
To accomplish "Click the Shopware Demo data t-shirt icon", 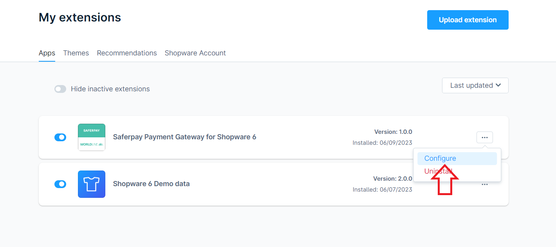I will click(92, 184).
